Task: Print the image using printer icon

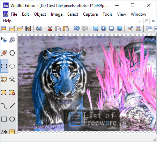Action: click(x=39, y=29)
